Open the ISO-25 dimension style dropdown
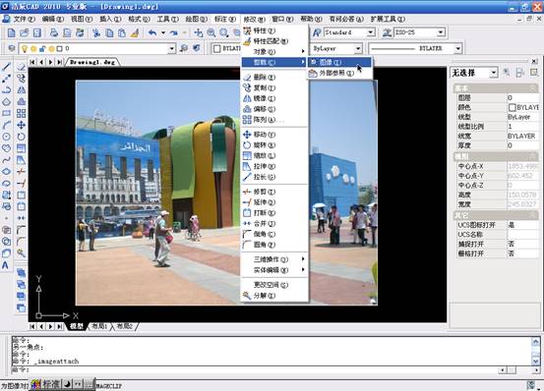 (x=441, y=32)
